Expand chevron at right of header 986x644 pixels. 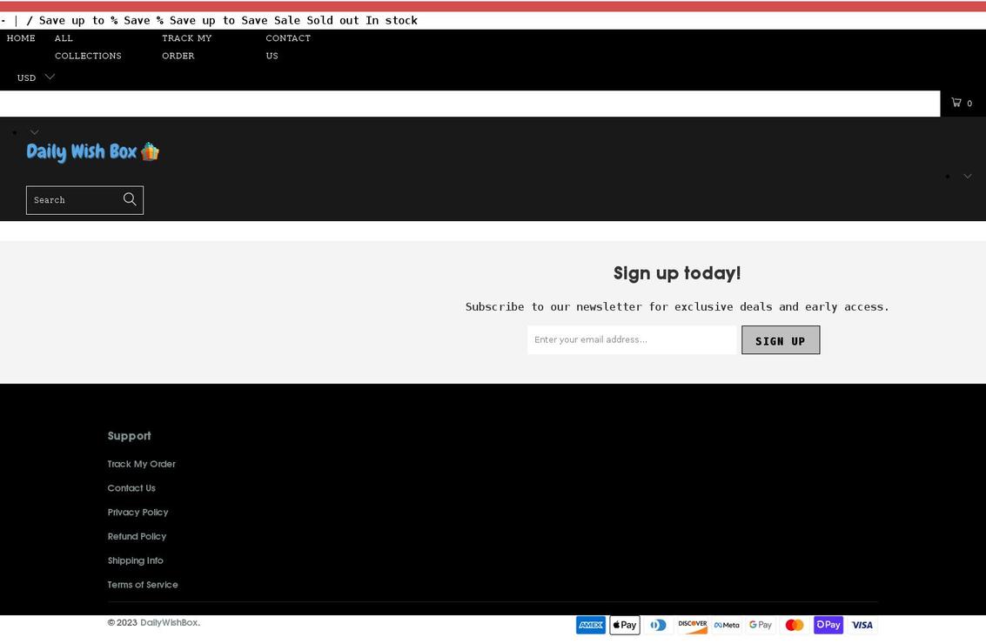[968, 176]
